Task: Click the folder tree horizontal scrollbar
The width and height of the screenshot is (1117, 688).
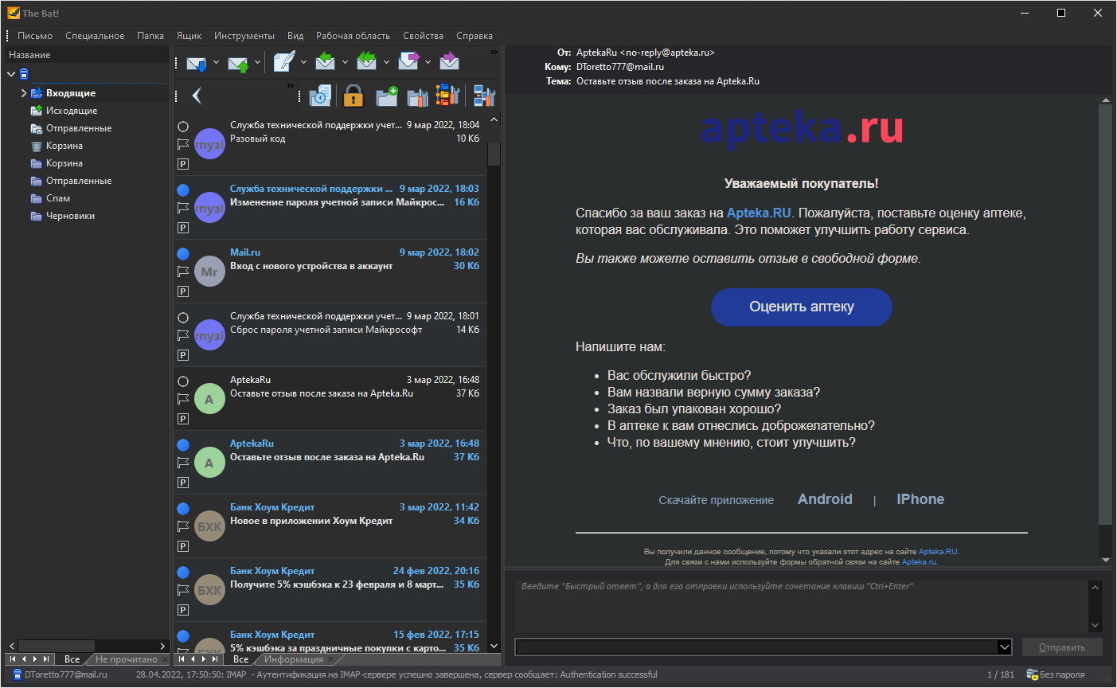Action: click(87, 646)
